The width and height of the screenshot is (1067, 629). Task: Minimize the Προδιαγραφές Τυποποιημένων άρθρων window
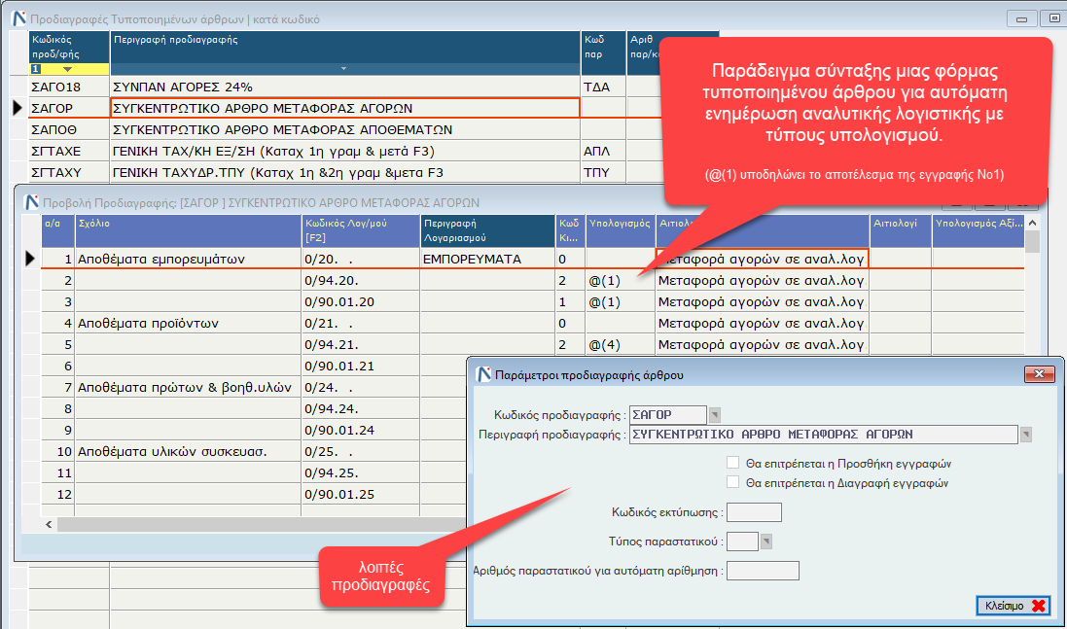[x=1021, y=18]
